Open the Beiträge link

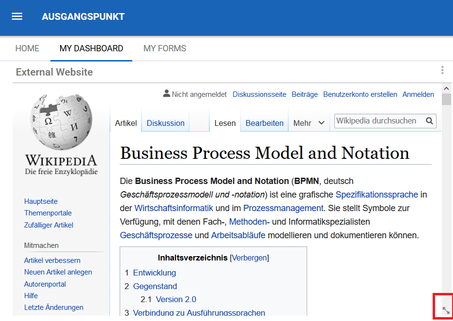305,94
